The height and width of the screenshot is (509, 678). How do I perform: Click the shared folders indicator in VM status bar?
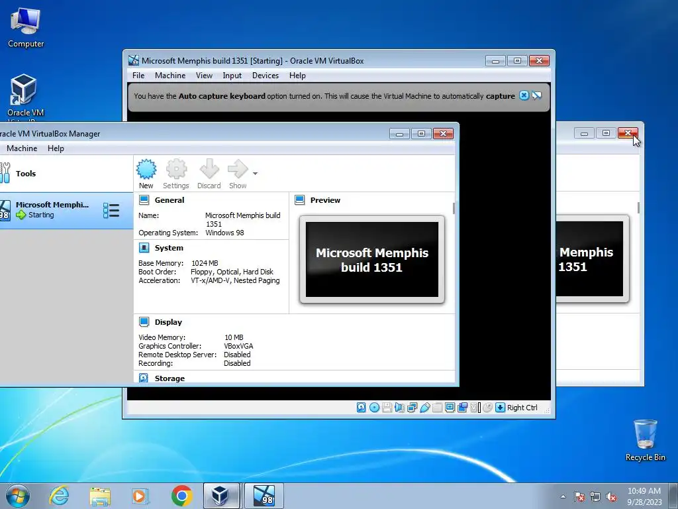pos(437,408)
